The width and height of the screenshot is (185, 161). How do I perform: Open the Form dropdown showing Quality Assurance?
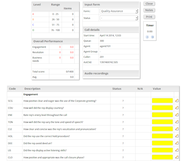(119, 11)
